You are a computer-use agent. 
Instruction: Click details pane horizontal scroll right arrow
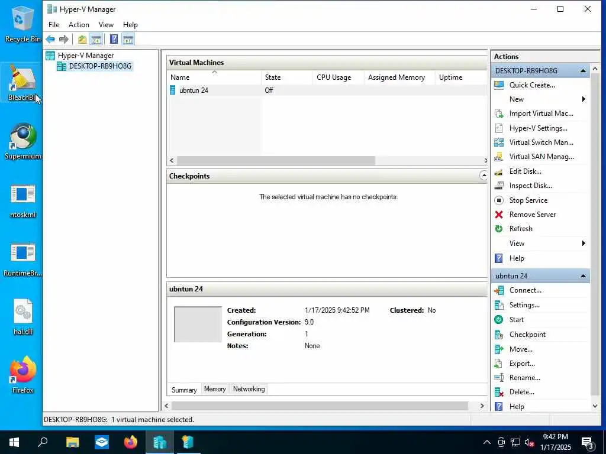tap(482, 406)
